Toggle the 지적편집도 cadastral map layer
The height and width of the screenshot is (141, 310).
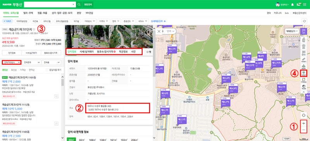[x=303, y=80]
